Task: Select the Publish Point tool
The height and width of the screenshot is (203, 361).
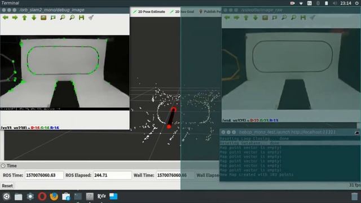Action: (x=209, y=11)
